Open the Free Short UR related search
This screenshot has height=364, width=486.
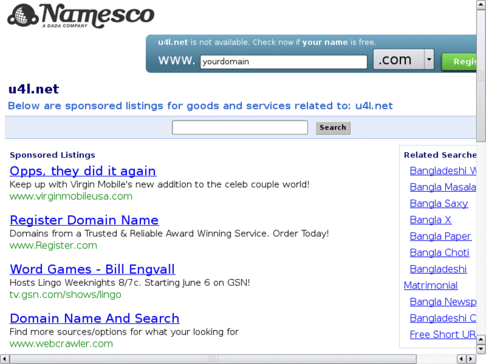coord(443,335)
